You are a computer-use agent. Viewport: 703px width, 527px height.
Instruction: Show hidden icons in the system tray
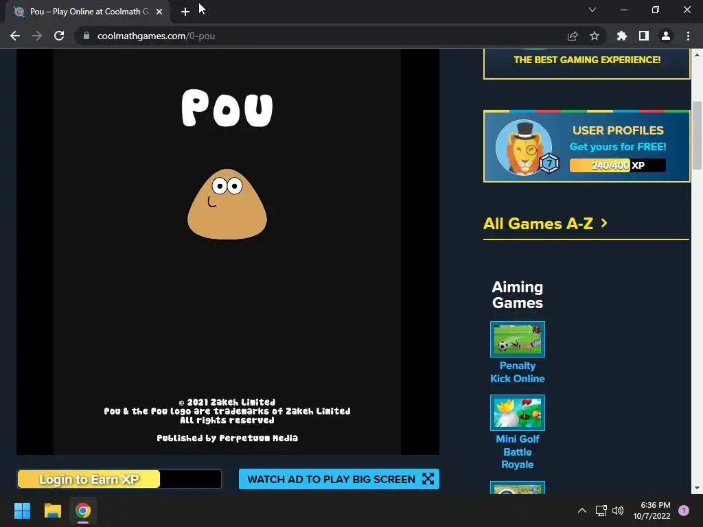pyautogui.click(x=582, y=511)
